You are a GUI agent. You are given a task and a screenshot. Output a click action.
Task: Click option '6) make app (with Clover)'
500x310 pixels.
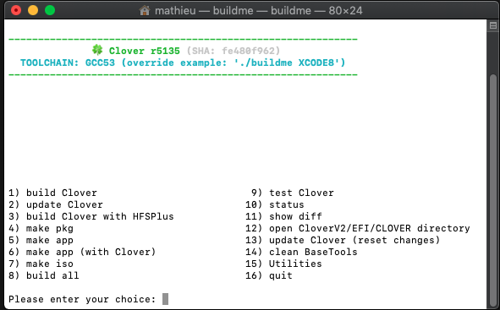pos(82,252)
